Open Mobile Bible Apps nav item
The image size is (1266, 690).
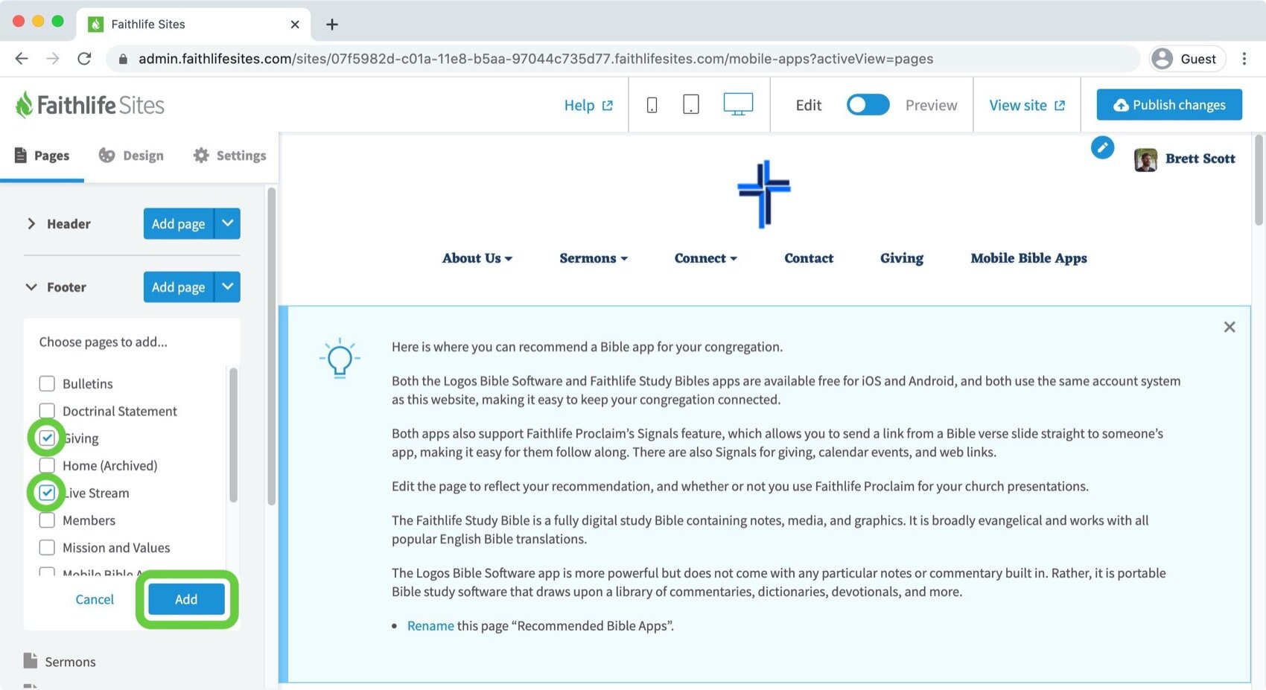tap(1028, 258)
